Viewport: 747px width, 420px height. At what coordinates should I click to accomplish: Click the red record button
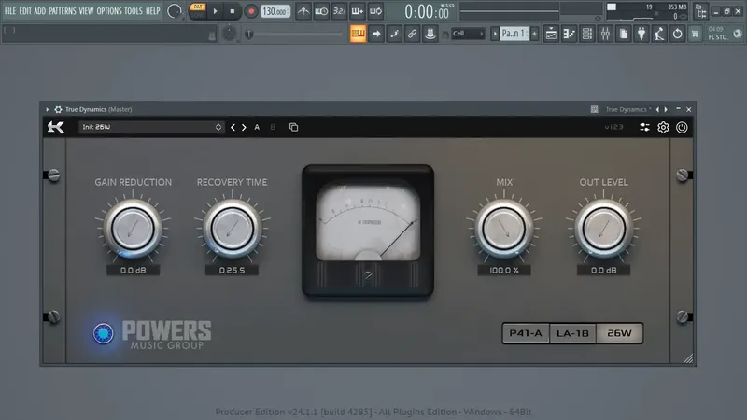click(250, 11)
